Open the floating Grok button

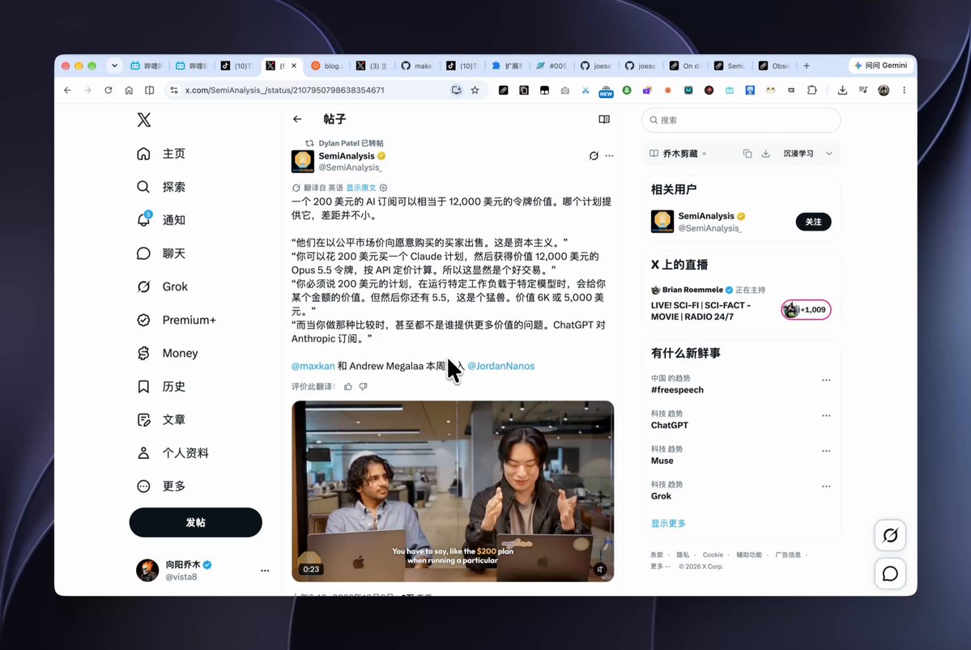click(891, 536)
